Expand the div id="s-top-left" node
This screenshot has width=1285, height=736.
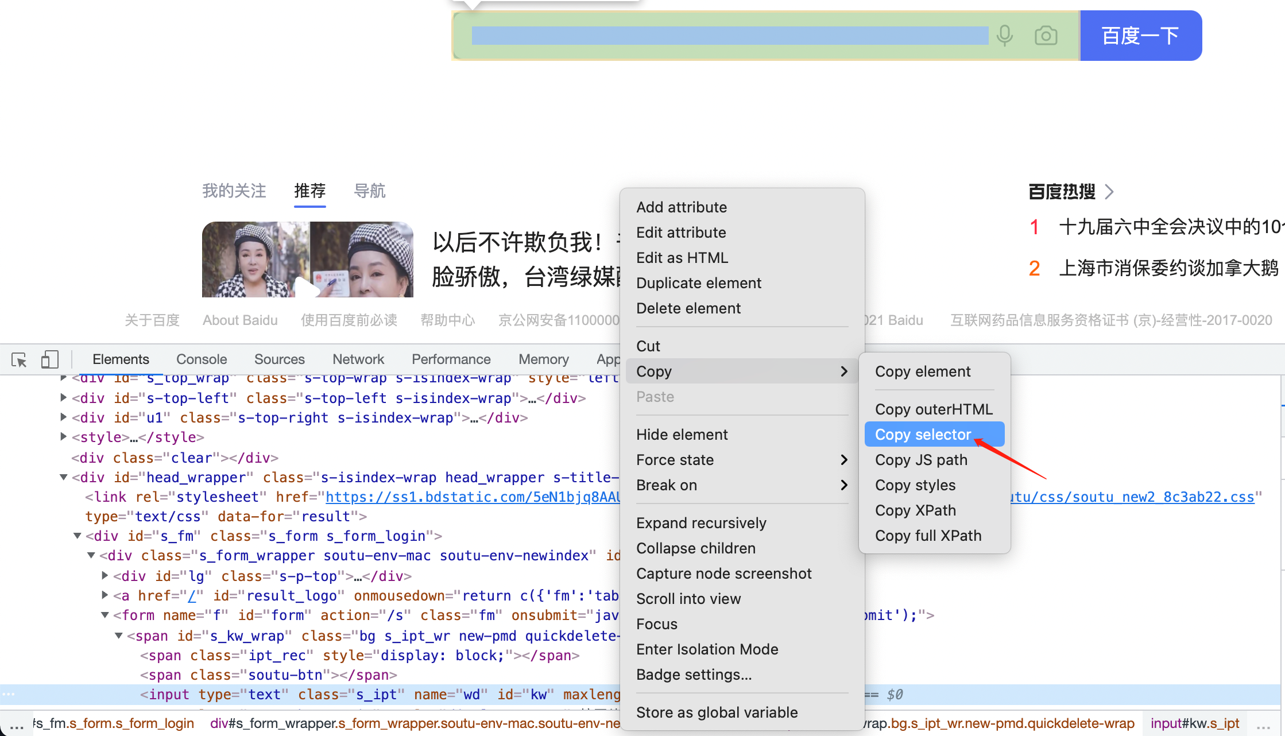(64, 397)
